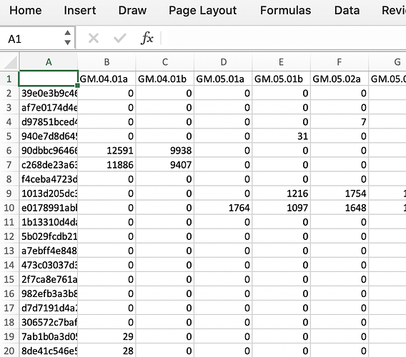The height and width of the screenshot is (357, 406).
Task: Click cell d7d7191d4a
Action: point(49,308)
